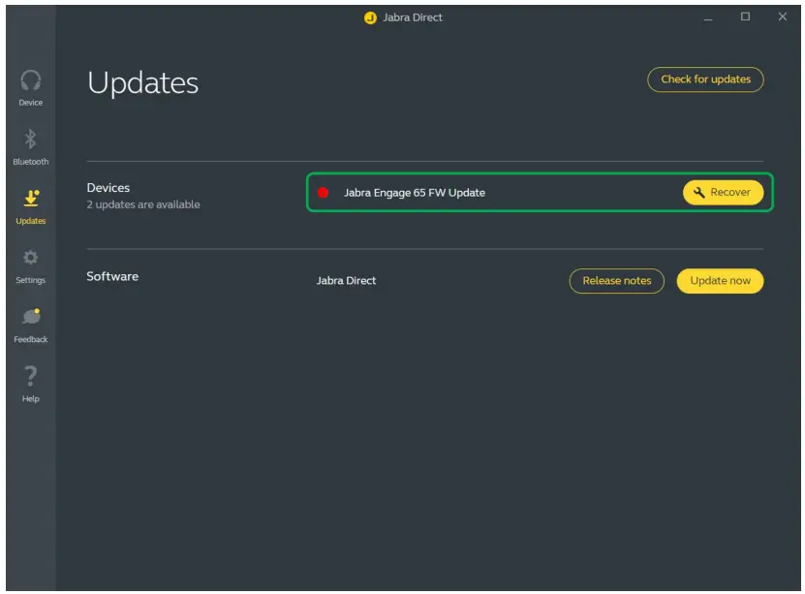View Release notes for Jabra Direct
Image resolution: width=805 pixels, height=594 pixels.
[x=616, y=280]
